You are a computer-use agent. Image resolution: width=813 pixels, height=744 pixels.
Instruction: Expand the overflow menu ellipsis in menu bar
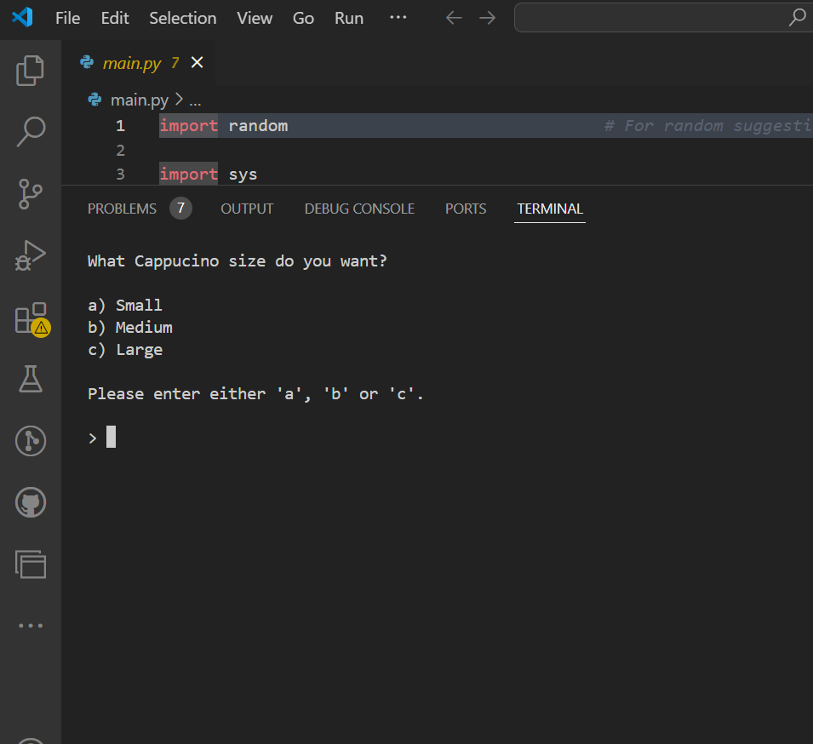(x=398, y=17)
